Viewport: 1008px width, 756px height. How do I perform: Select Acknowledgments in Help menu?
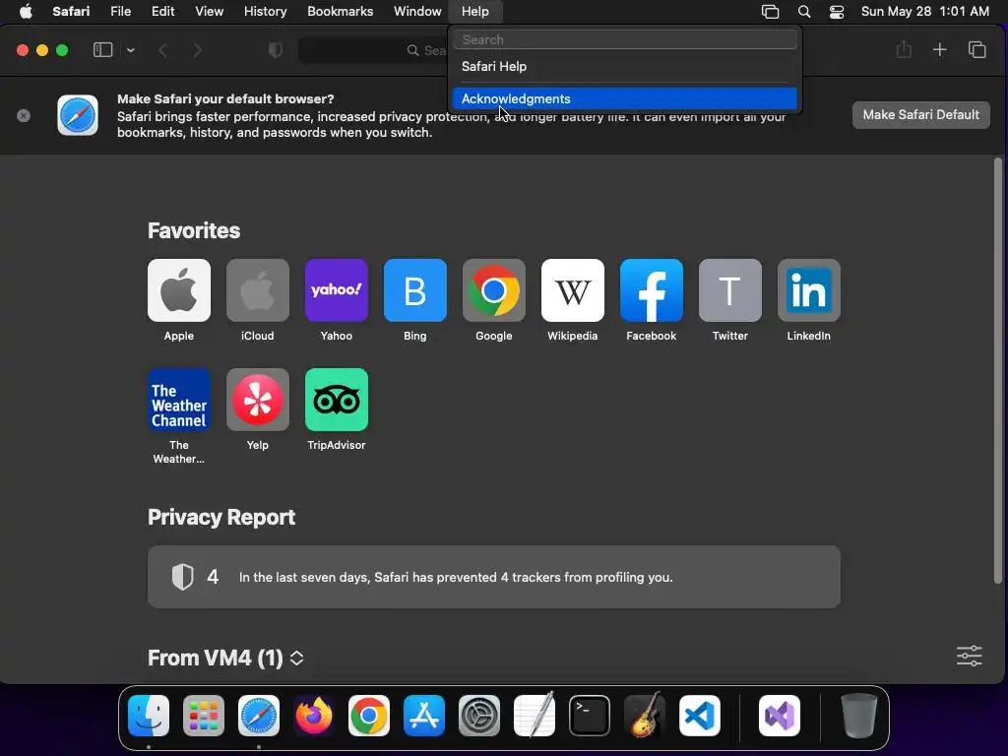(x=625, y=99)
